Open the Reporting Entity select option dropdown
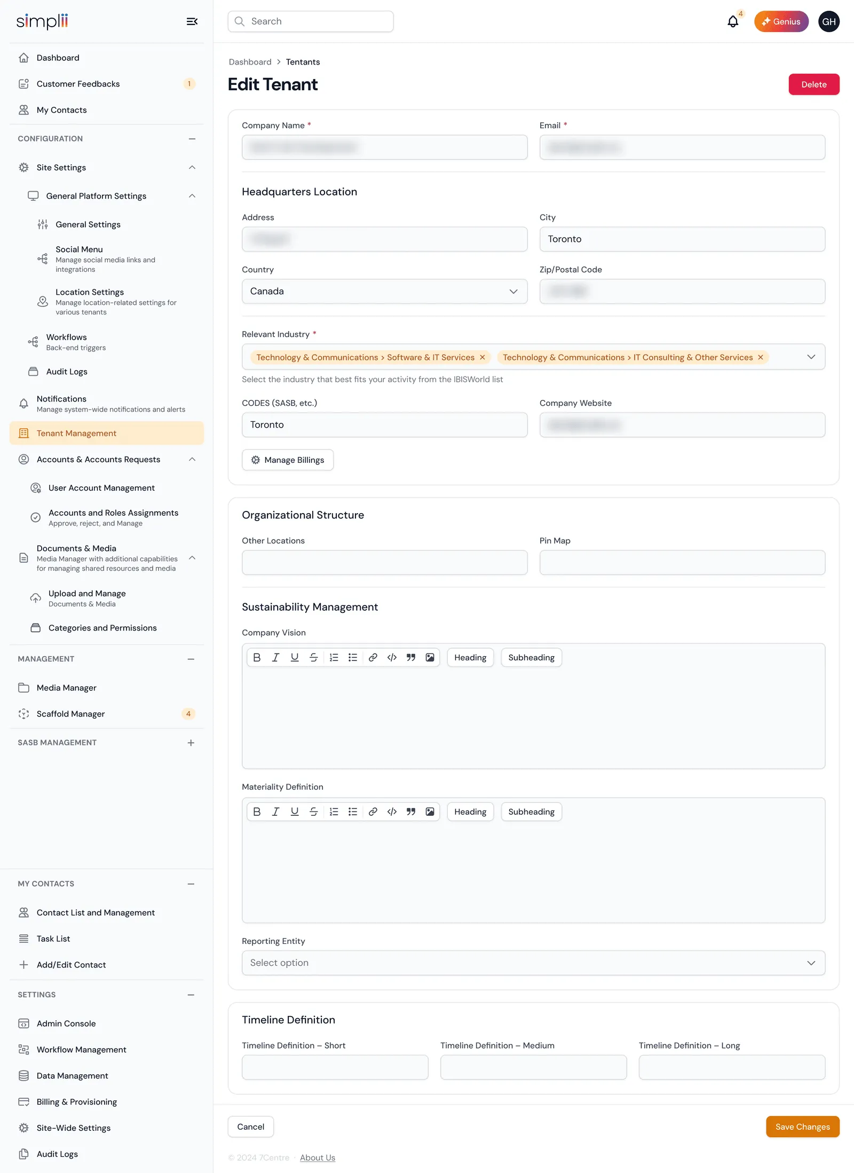 point(533,963)
